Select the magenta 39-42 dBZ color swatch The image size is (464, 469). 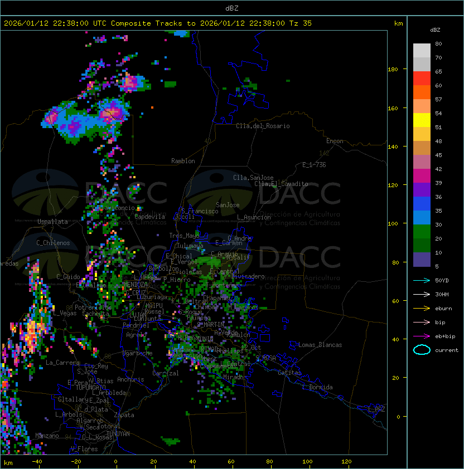point(422,176)
